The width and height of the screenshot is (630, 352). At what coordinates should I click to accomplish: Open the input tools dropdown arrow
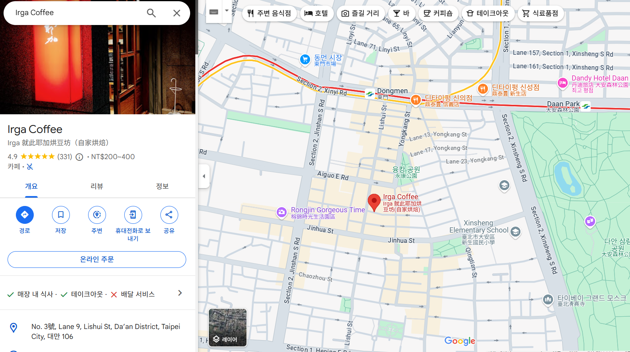[x=227, y=11]
